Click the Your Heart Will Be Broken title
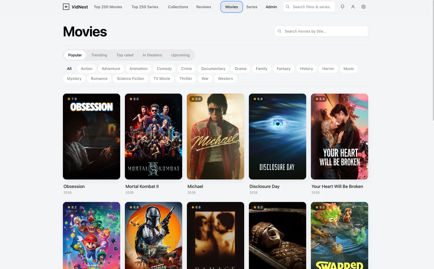This screenshot has height=269, width=434. [337, 186]
